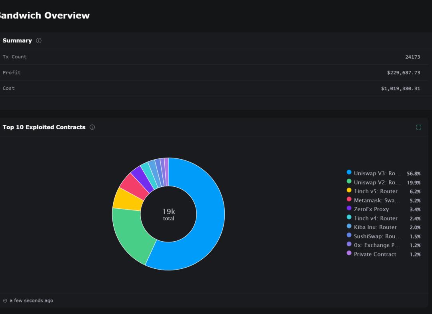
Task: Click the blue Uniswap V3 legend swatch
Action: pos(348,173)
